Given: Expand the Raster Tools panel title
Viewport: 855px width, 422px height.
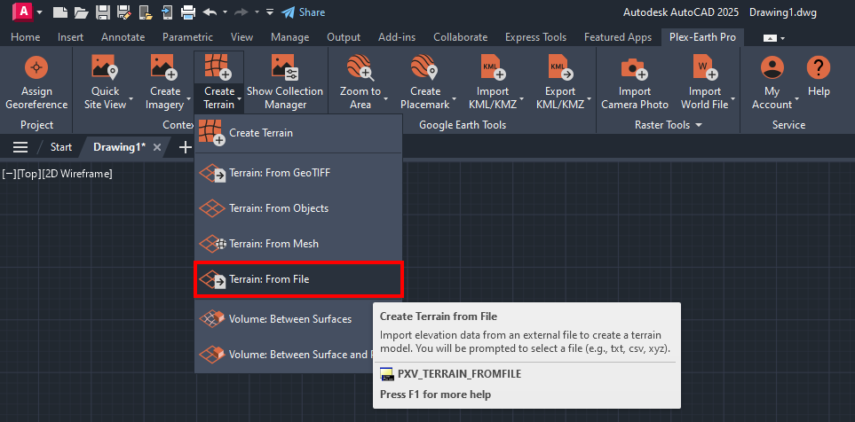Looking at the screenshot, I should click(x=669, y=125).
